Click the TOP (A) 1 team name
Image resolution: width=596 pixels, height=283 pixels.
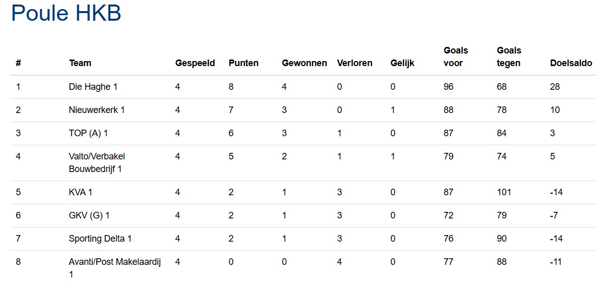pyautogui.click(x=88, y=133)
